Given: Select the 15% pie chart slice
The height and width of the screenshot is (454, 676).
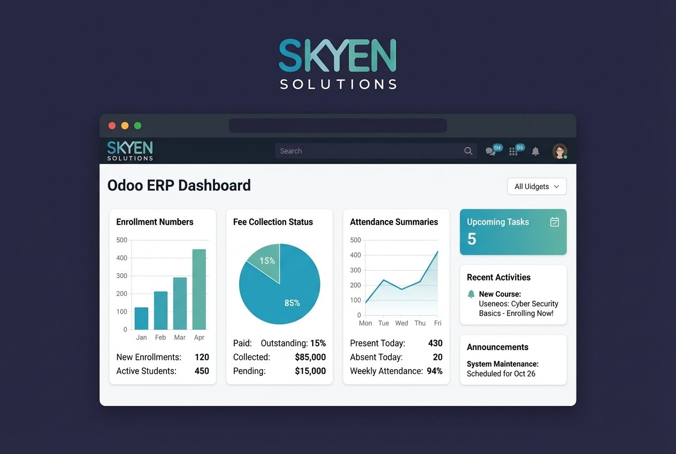Looking at the screenshot, I should coord(266,260).
